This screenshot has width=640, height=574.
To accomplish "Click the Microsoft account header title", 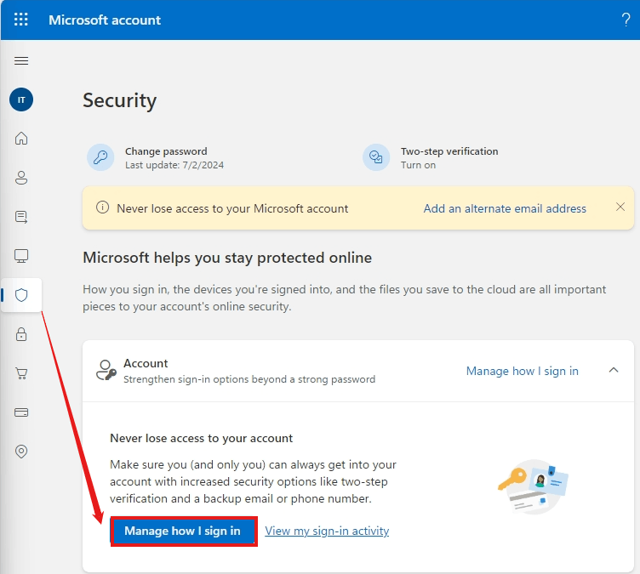I will coord(105,20).
